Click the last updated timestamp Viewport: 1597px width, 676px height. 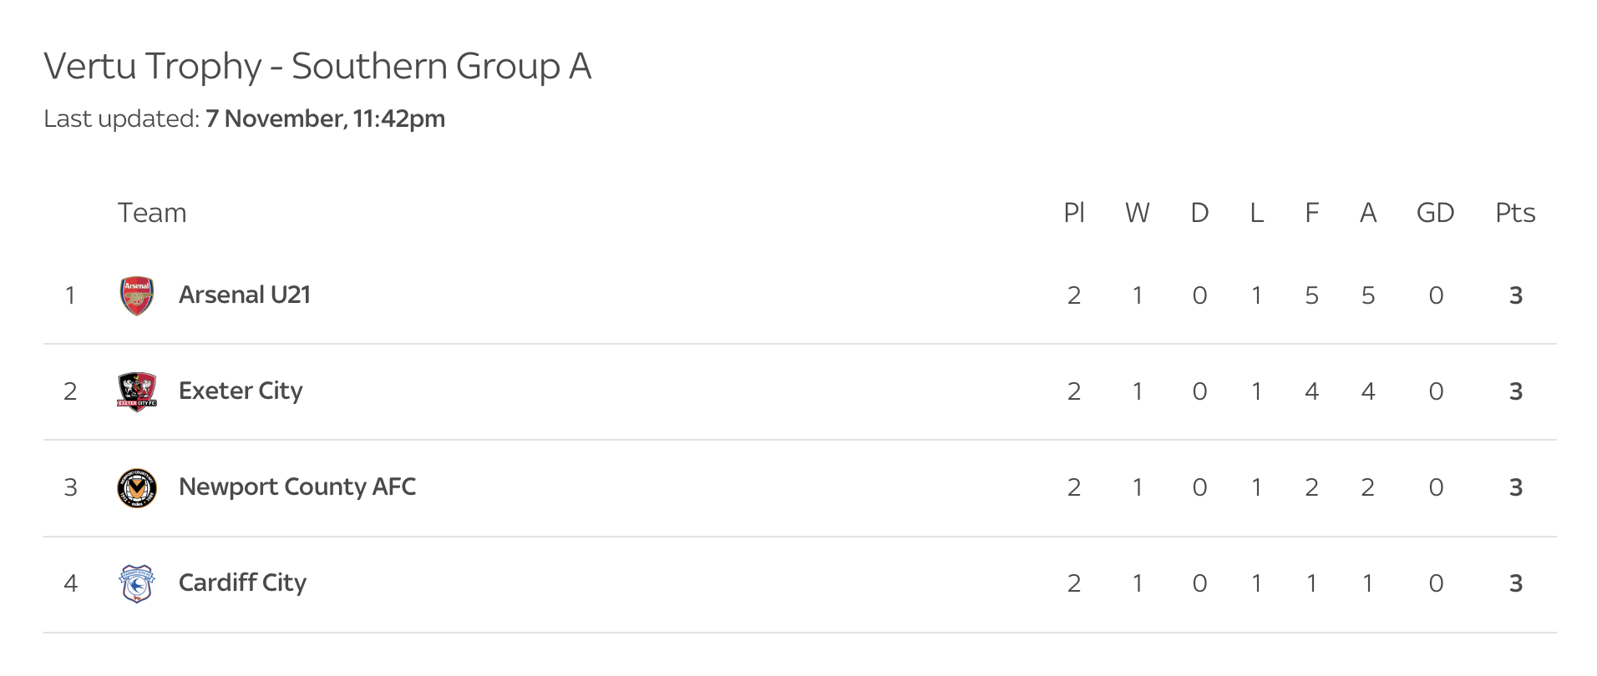(325, 119)
